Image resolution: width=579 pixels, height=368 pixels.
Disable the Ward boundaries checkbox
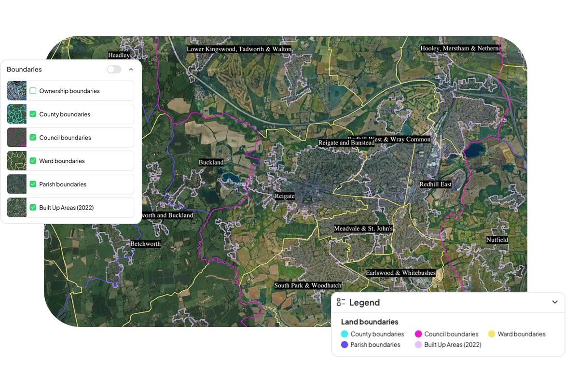point(33,160)
